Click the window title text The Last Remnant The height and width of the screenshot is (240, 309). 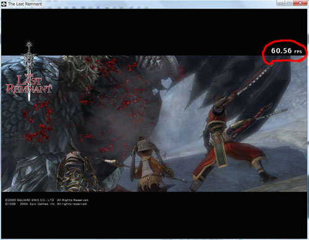point(25,4)
